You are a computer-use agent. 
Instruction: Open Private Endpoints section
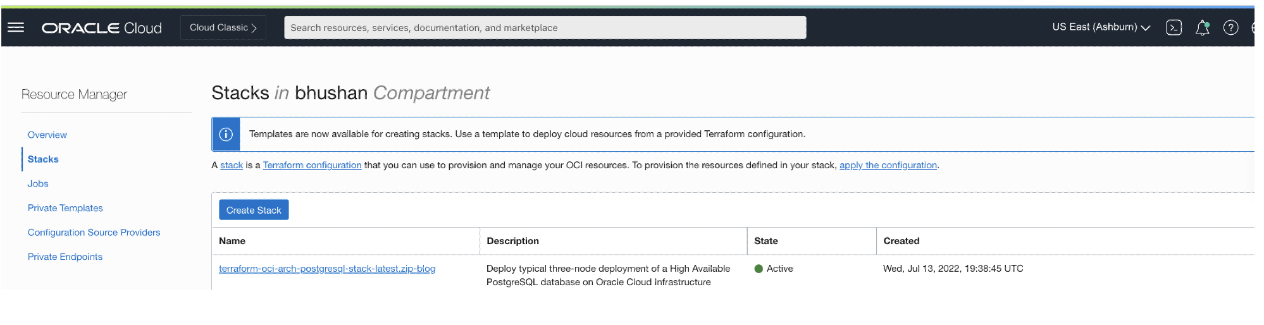tap(65, 257)
